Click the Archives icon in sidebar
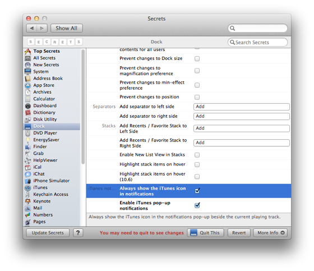 tap(28, 92)
